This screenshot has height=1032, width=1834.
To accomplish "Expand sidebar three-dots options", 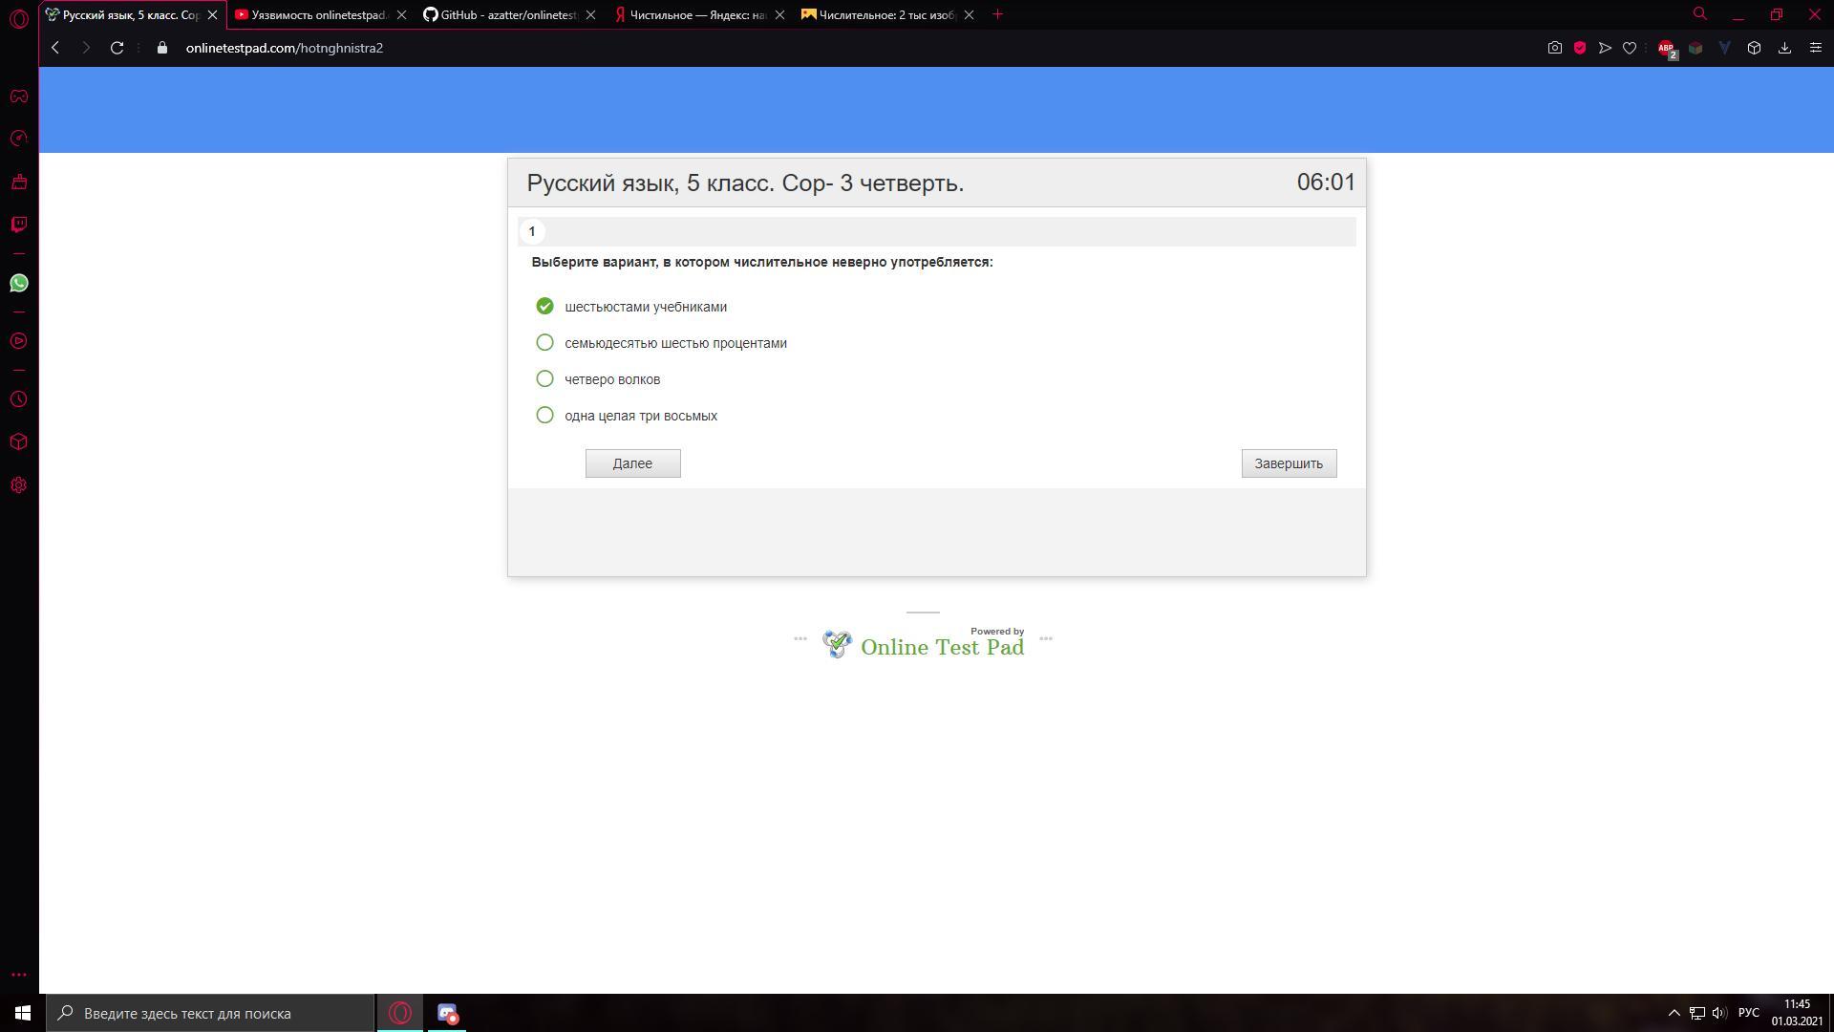I will [18, 975].
